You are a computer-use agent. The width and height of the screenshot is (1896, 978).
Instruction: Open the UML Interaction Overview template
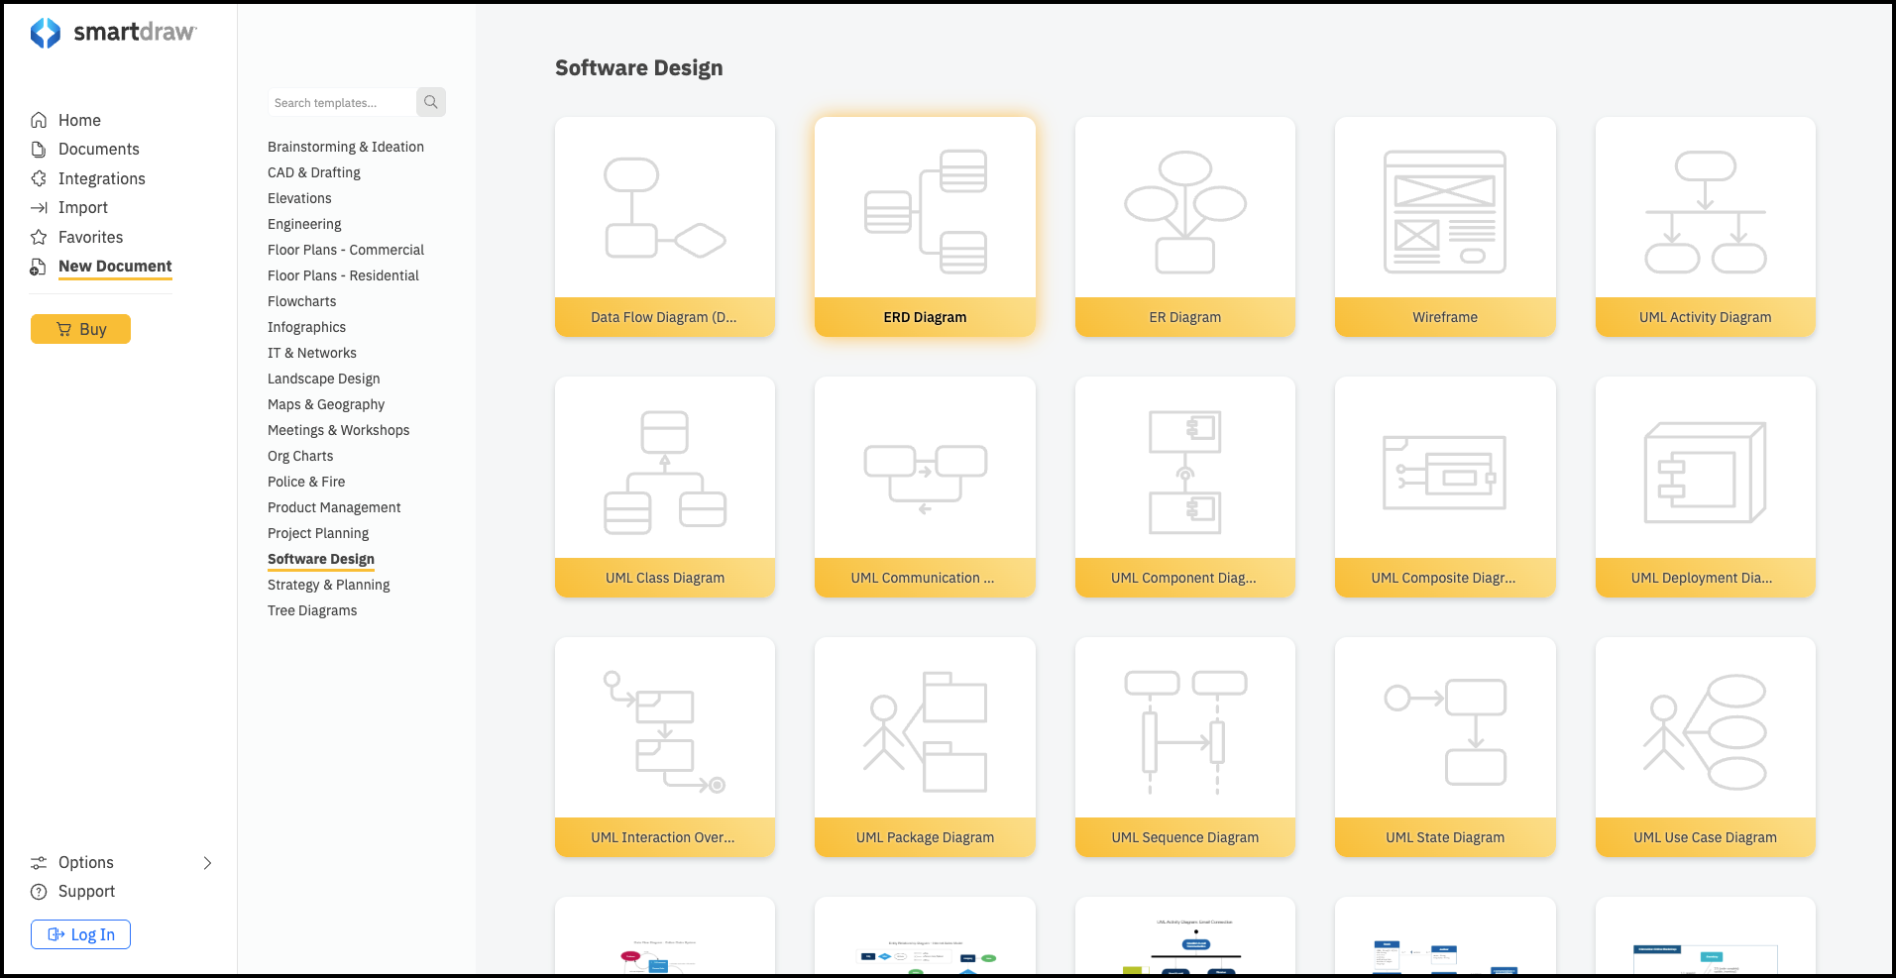coord(665,747)
